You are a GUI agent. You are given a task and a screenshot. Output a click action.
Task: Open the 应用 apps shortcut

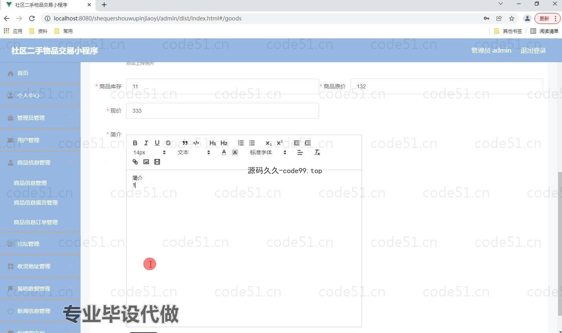(x=13, y=31)
